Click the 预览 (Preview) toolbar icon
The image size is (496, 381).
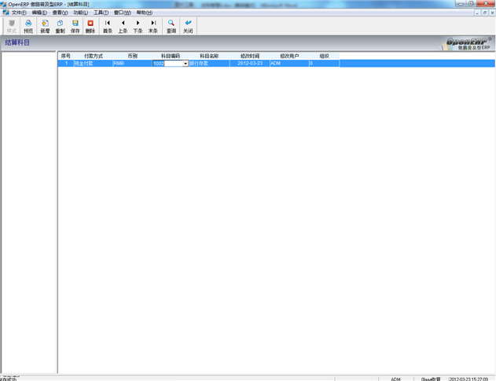pos(28,26)
